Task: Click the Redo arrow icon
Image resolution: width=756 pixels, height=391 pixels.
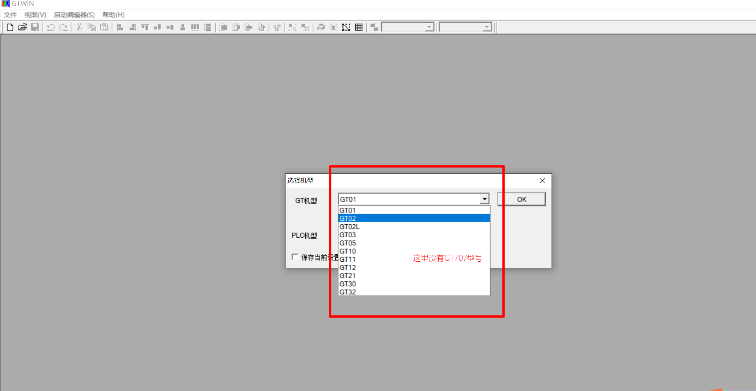Action: point(64,27)
